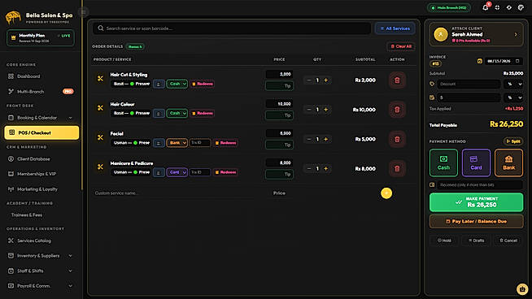Click the eye icon in top bar
This screenshot has width=532, height=299.
point(509,7)
